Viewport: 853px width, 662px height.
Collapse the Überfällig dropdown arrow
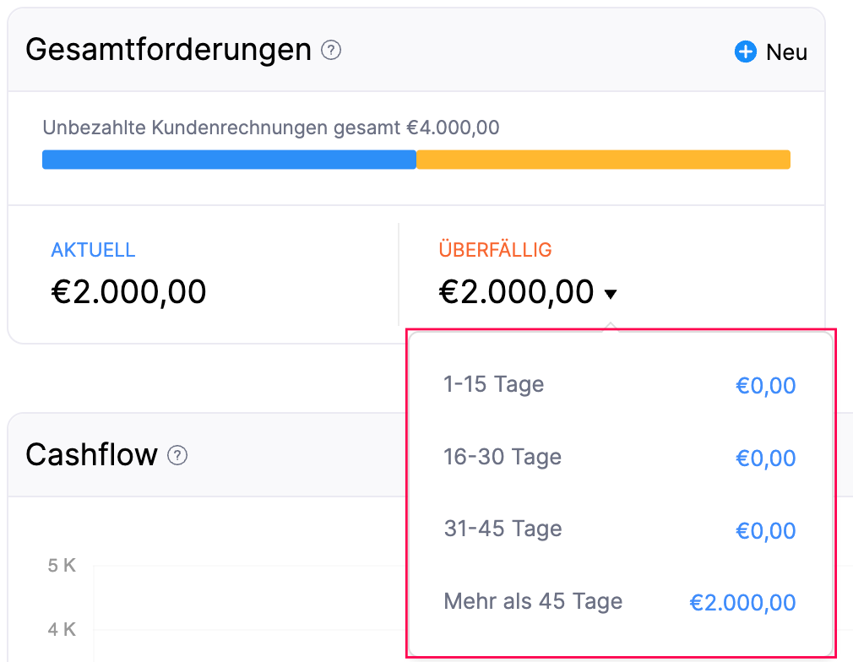point(611,294)
